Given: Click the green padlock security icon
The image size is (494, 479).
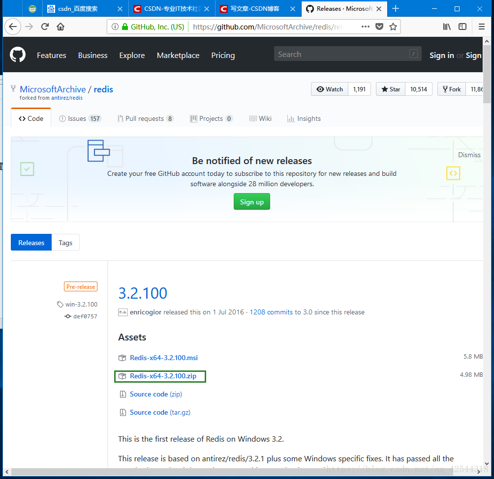Looking at the screenshot, I should [125, 27].
